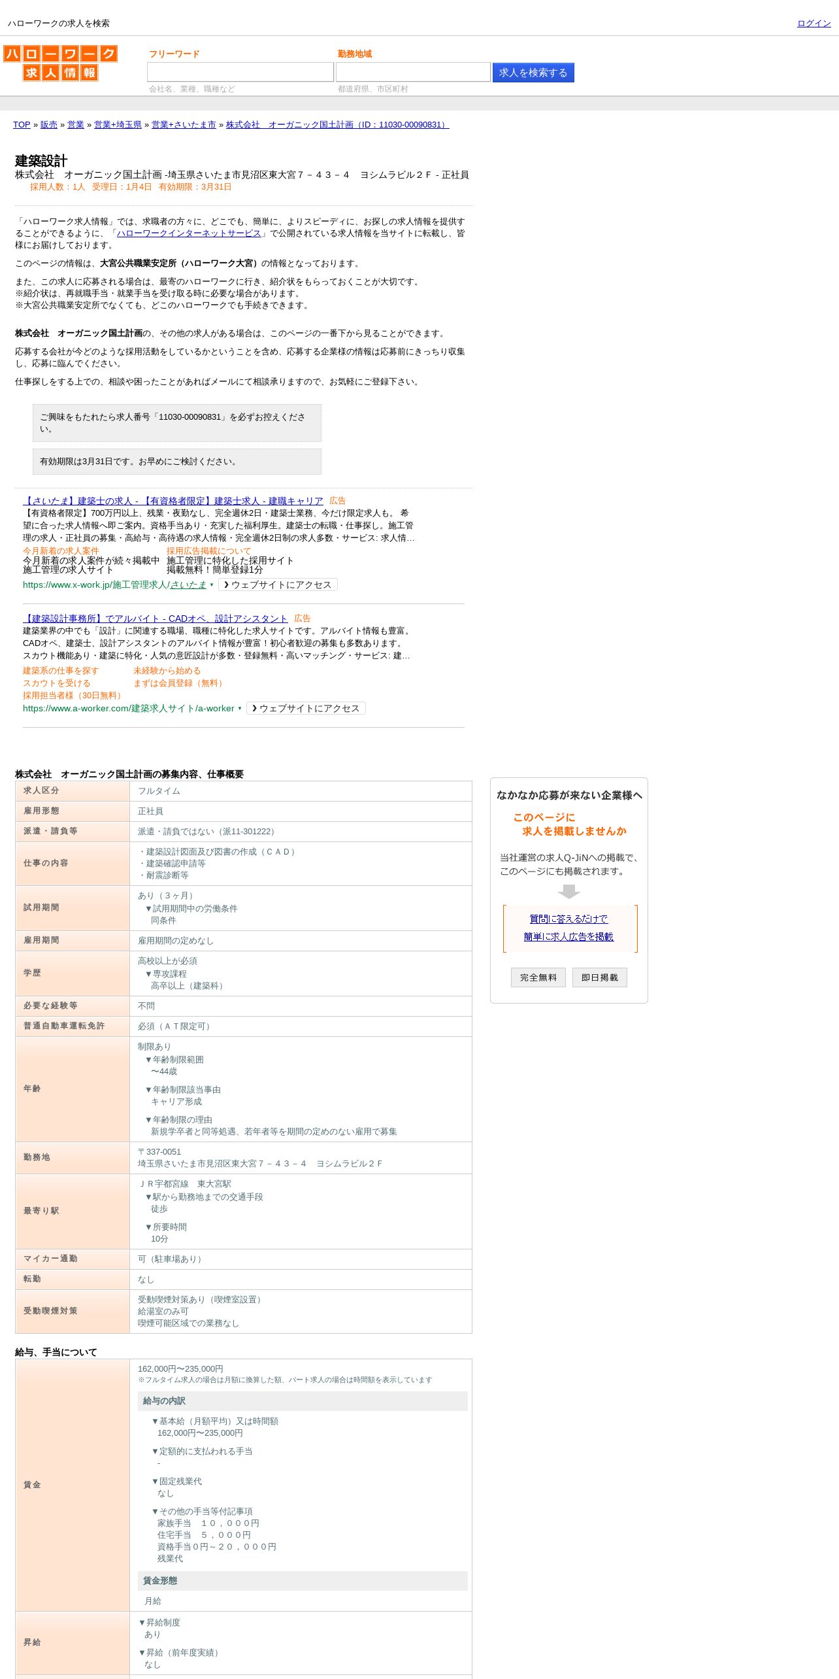839x1679 pixels.
Task: Open the 建築士の求人 建職キャリア ad title
Action: [173, 501]
